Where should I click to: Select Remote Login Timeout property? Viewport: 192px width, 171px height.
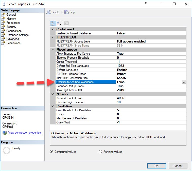click(121, 102)
